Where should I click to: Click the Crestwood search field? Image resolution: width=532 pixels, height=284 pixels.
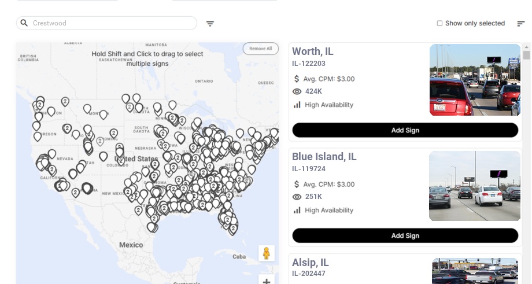coord(110,23)
